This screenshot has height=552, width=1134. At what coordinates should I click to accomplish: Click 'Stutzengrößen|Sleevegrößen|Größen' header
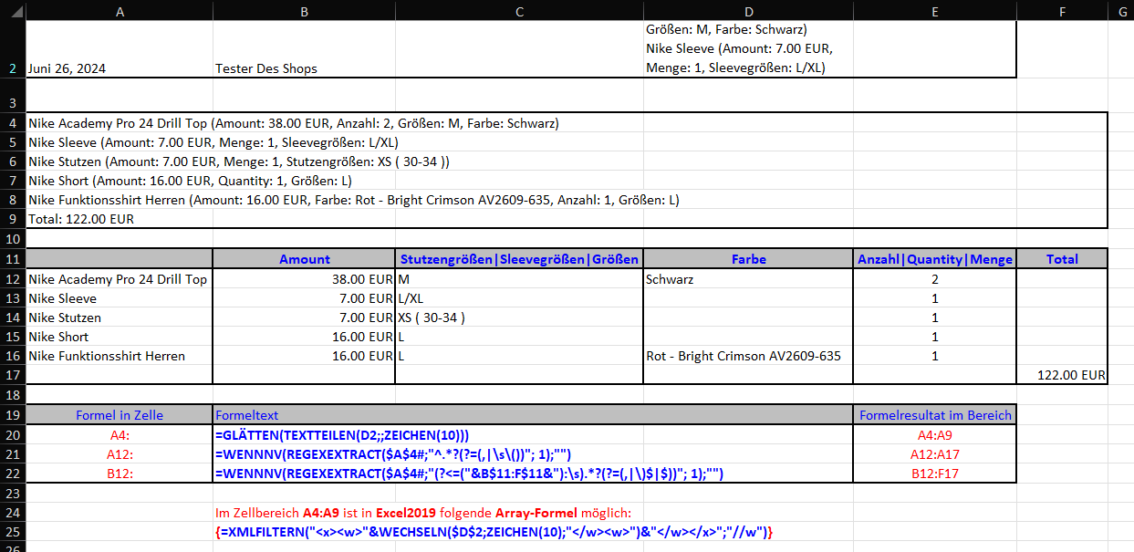519,259
